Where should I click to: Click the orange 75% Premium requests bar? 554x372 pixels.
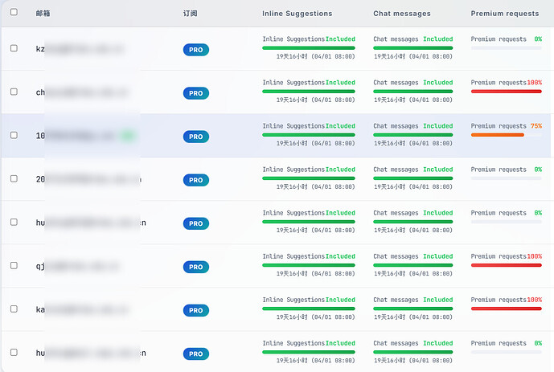coord(498,135)
